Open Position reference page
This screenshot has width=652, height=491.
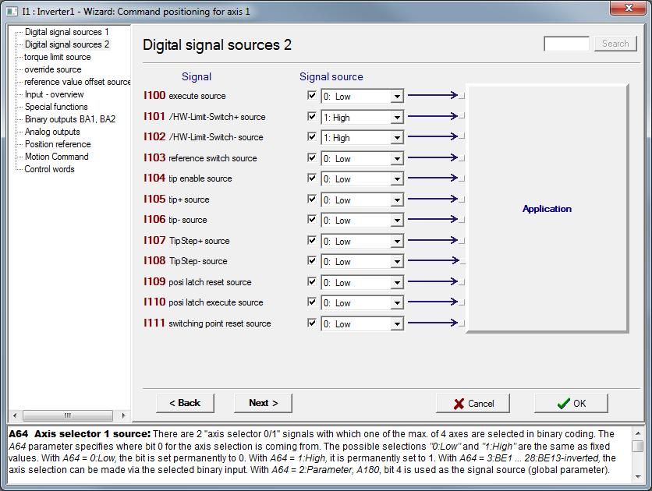58,144
